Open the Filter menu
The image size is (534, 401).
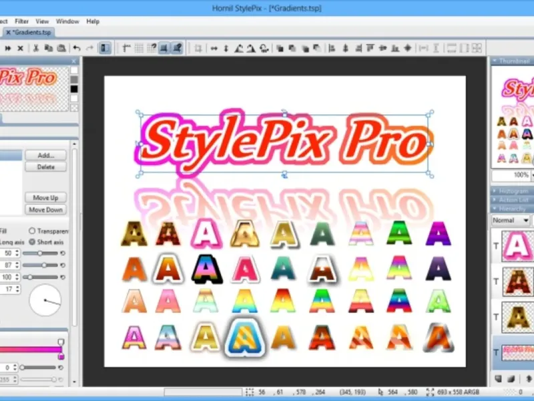22,21
